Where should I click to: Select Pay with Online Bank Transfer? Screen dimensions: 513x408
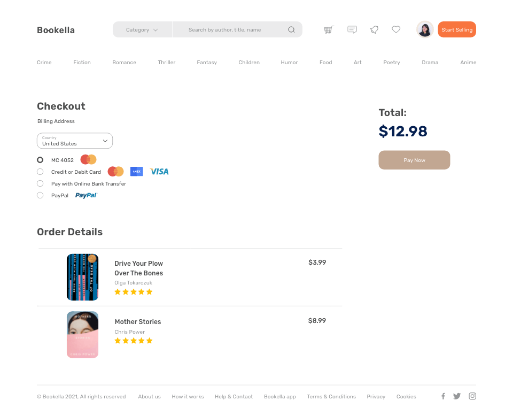point(40,183)
